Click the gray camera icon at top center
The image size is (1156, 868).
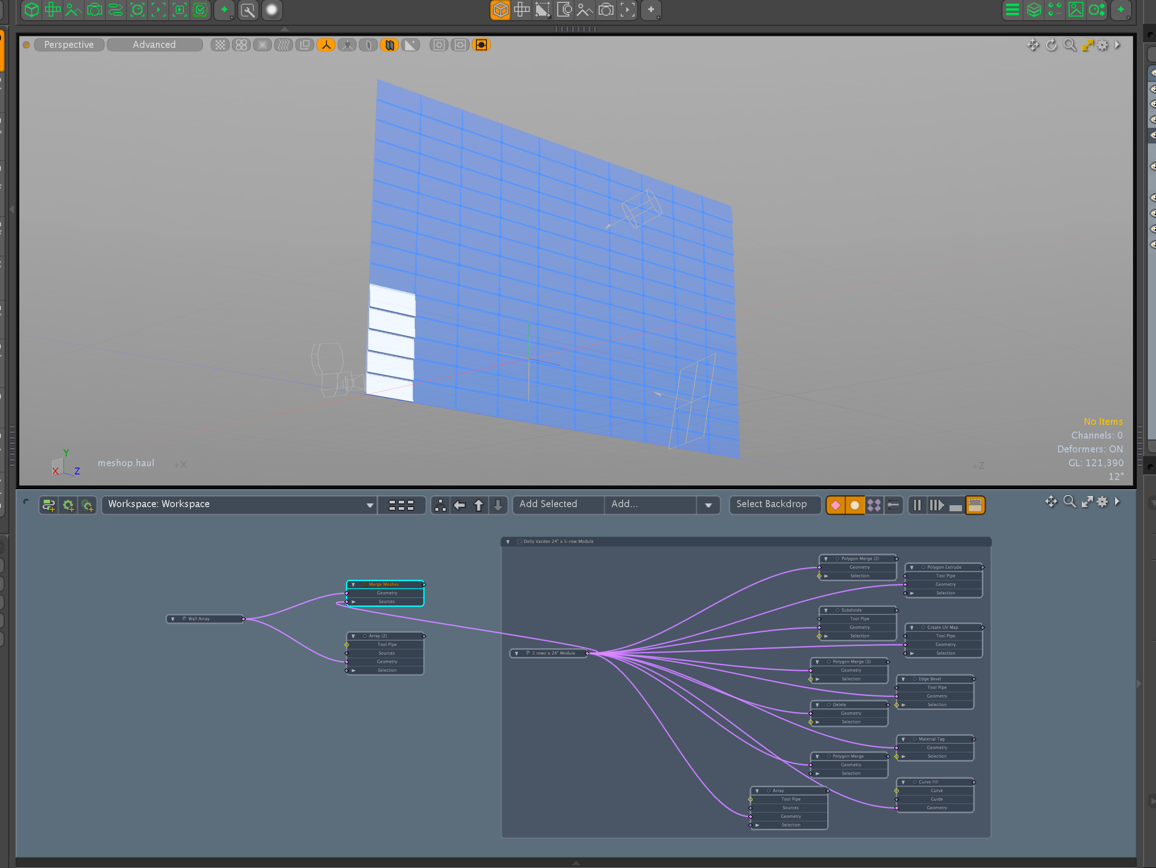(606, 10)
